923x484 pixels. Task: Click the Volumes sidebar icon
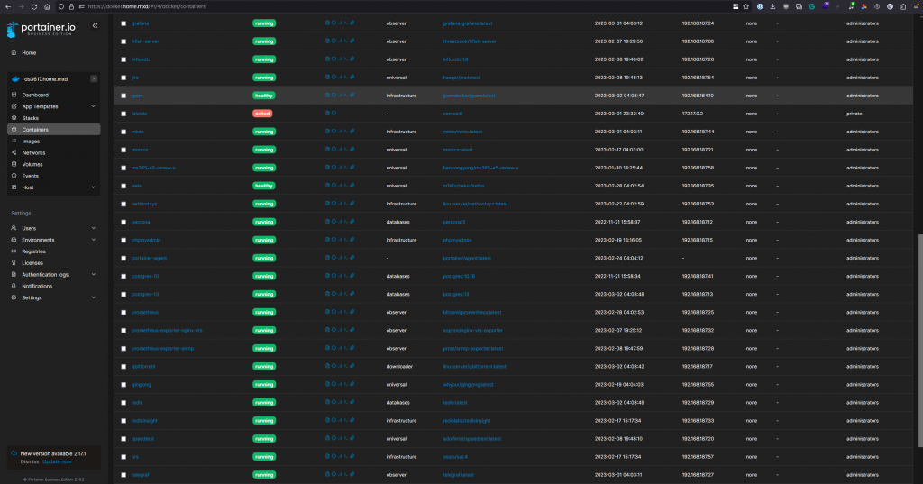point(14,164)
